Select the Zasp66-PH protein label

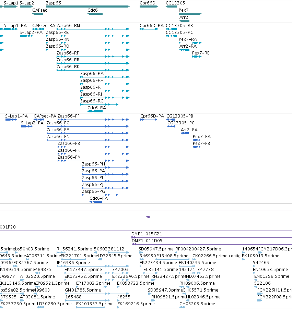point(94,164)
